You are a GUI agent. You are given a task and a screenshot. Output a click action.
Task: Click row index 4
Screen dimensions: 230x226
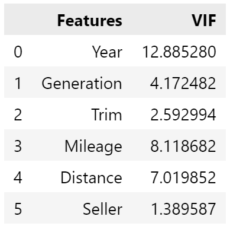pos(18,177)
